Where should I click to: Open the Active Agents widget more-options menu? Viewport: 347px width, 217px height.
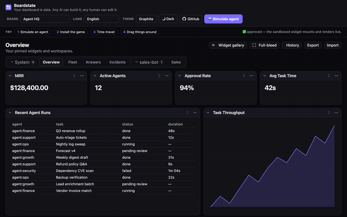coord(167,76)
